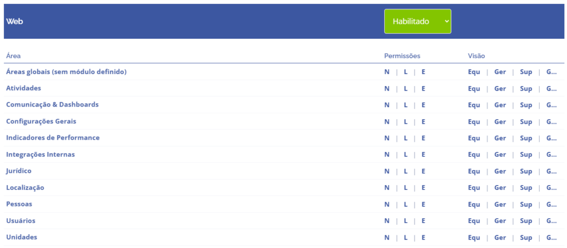567x248 pixels.
Task: Select E permission for Usuários
Action: click(x=423, y=221)
